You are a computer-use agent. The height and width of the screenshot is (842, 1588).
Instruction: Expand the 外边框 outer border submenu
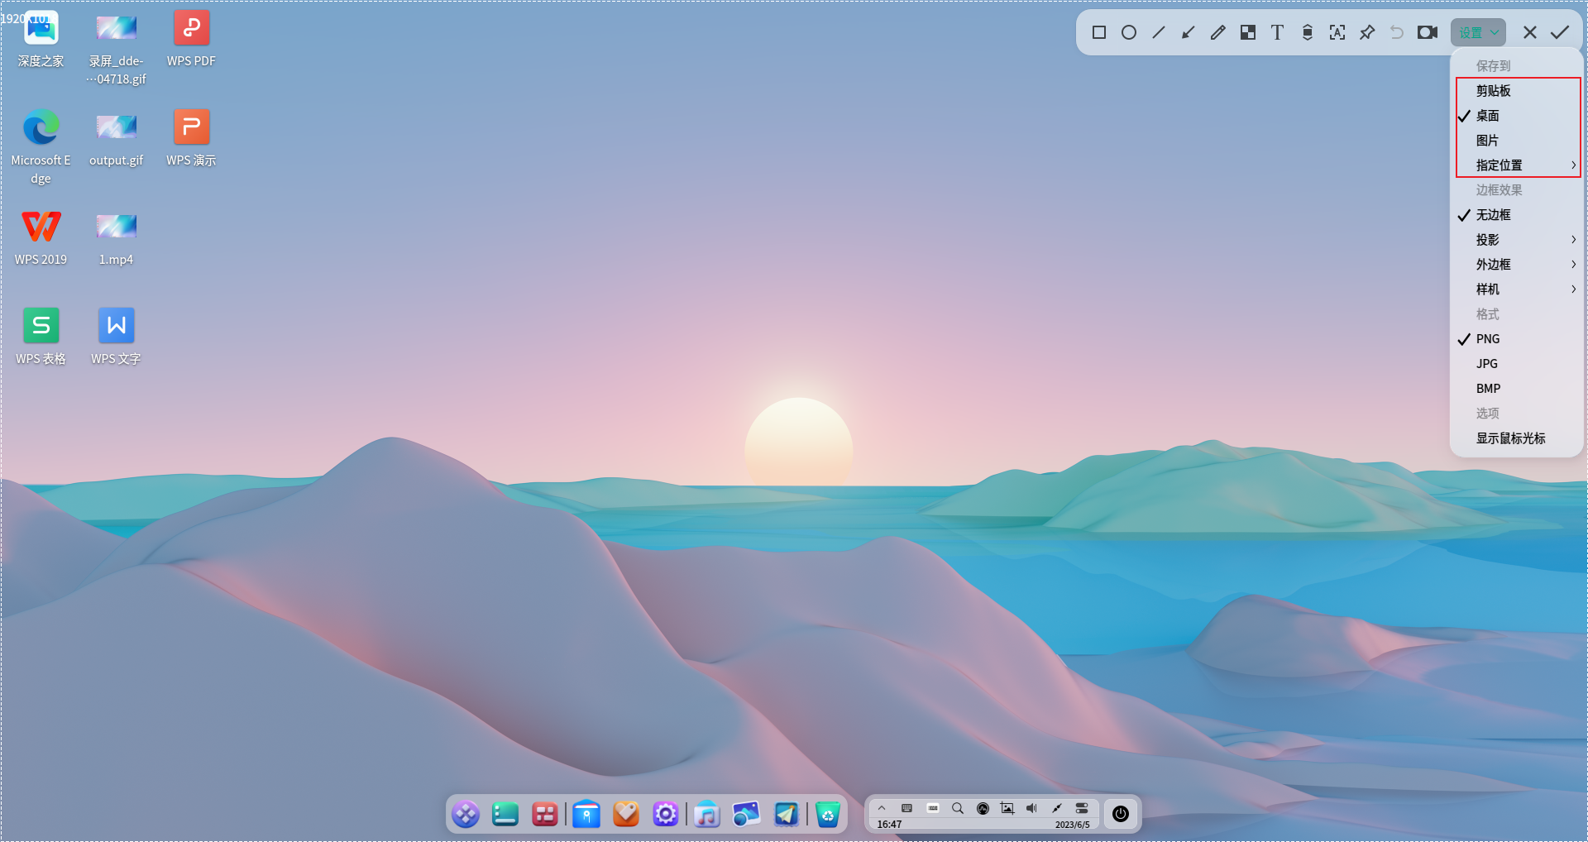[x=1518, y=265]
